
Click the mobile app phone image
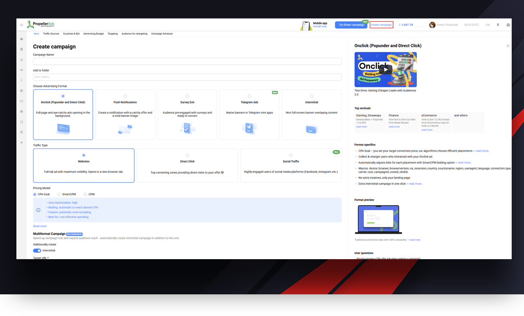[306, 25]
